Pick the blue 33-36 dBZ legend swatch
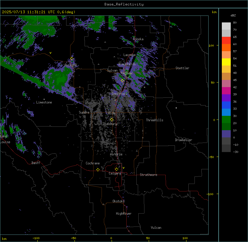248x242 pixels. (226, 105)
